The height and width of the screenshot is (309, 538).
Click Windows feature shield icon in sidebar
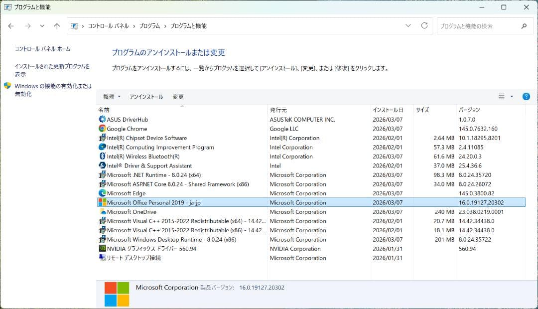click(7, 86)
